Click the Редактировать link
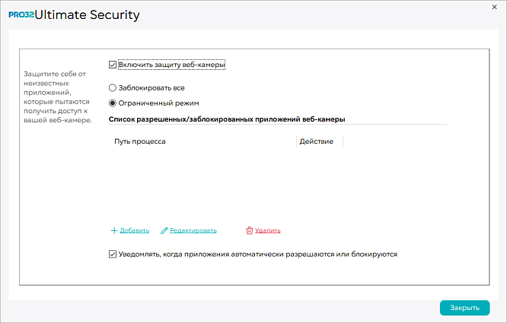507x323 pixels. click(x=193, y=231)
